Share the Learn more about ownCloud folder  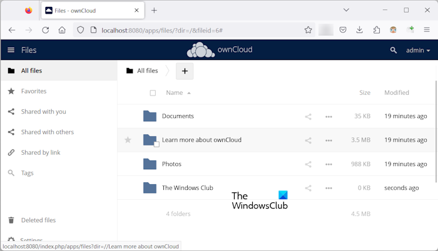coord(308,140)
